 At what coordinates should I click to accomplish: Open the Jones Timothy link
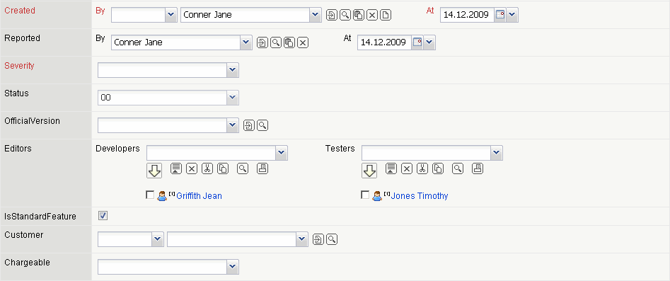420,196
